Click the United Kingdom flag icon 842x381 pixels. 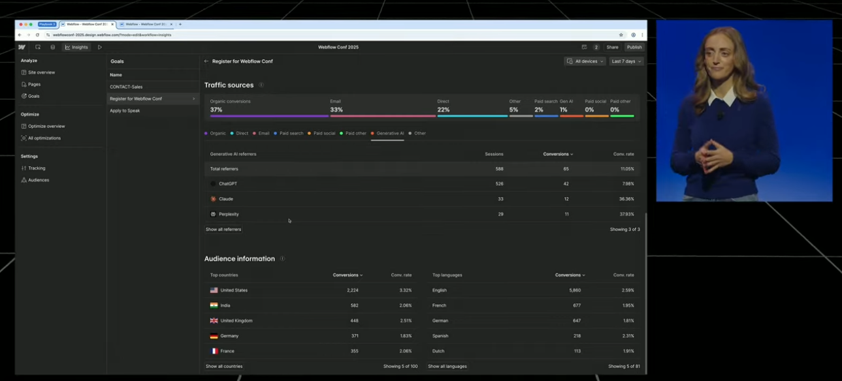click(x=214, y=320)
